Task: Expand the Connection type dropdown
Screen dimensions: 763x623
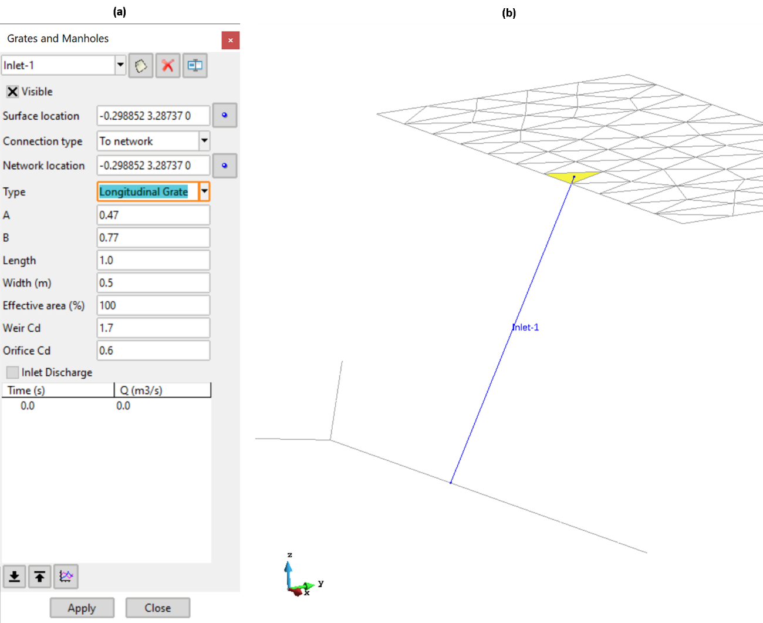Action: (x=204, y=141)
